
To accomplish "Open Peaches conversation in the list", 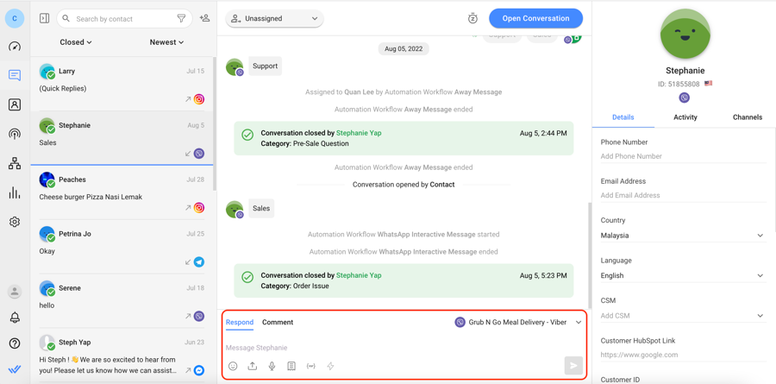I will pyautogui.click(x=122, y=189).
